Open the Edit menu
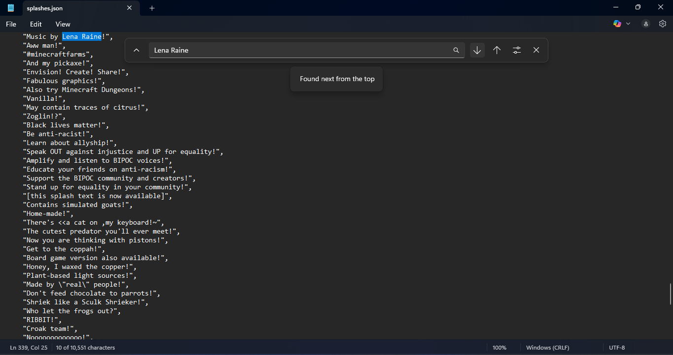 pyautogui.click(x=36, y=24)
